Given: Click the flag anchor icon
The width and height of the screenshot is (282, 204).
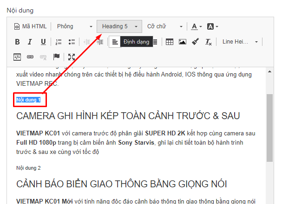Looking at the screenshot, I should [56, 57].
